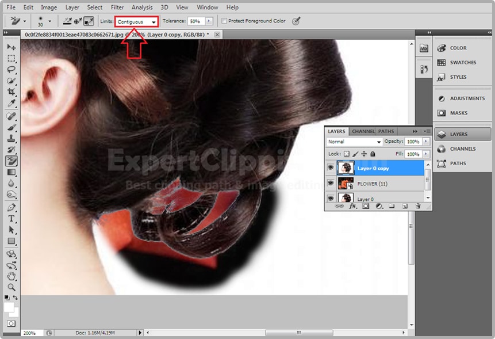The height and width of the screenshot is (339, 495).
Task: Select the Move tool
Action: tap(11, 47)
